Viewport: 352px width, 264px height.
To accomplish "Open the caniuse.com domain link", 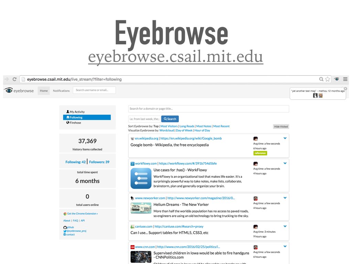I will click(144, 227).
